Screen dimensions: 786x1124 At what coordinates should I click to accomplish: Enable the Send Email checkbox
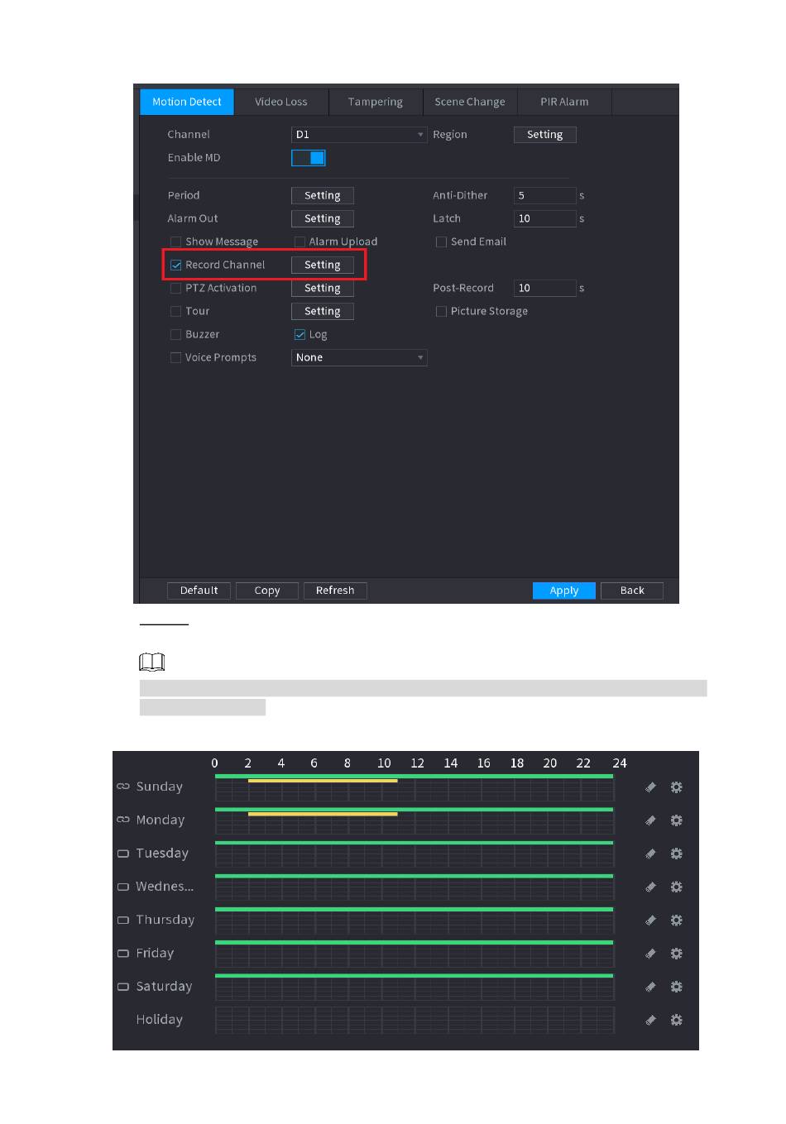point(441,242)
